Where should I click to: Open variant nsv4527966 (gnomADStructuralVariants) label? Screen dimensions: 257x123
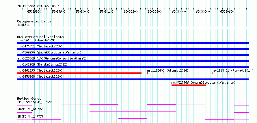tap(203, 82)
